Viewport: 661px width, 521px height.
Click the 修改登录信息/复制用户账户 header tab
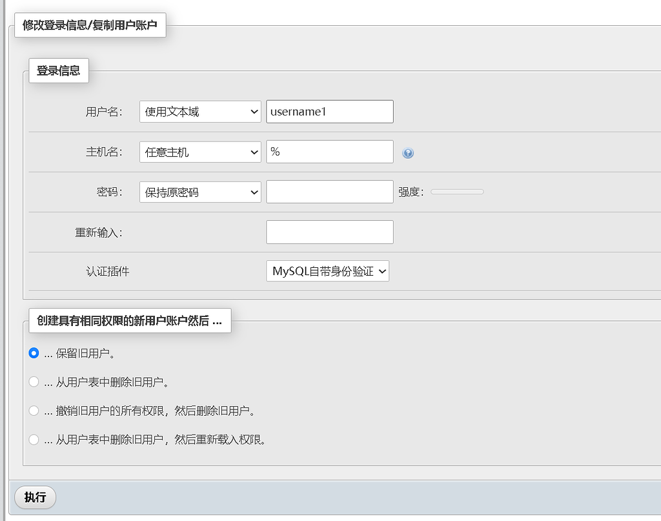pos(90,25)
